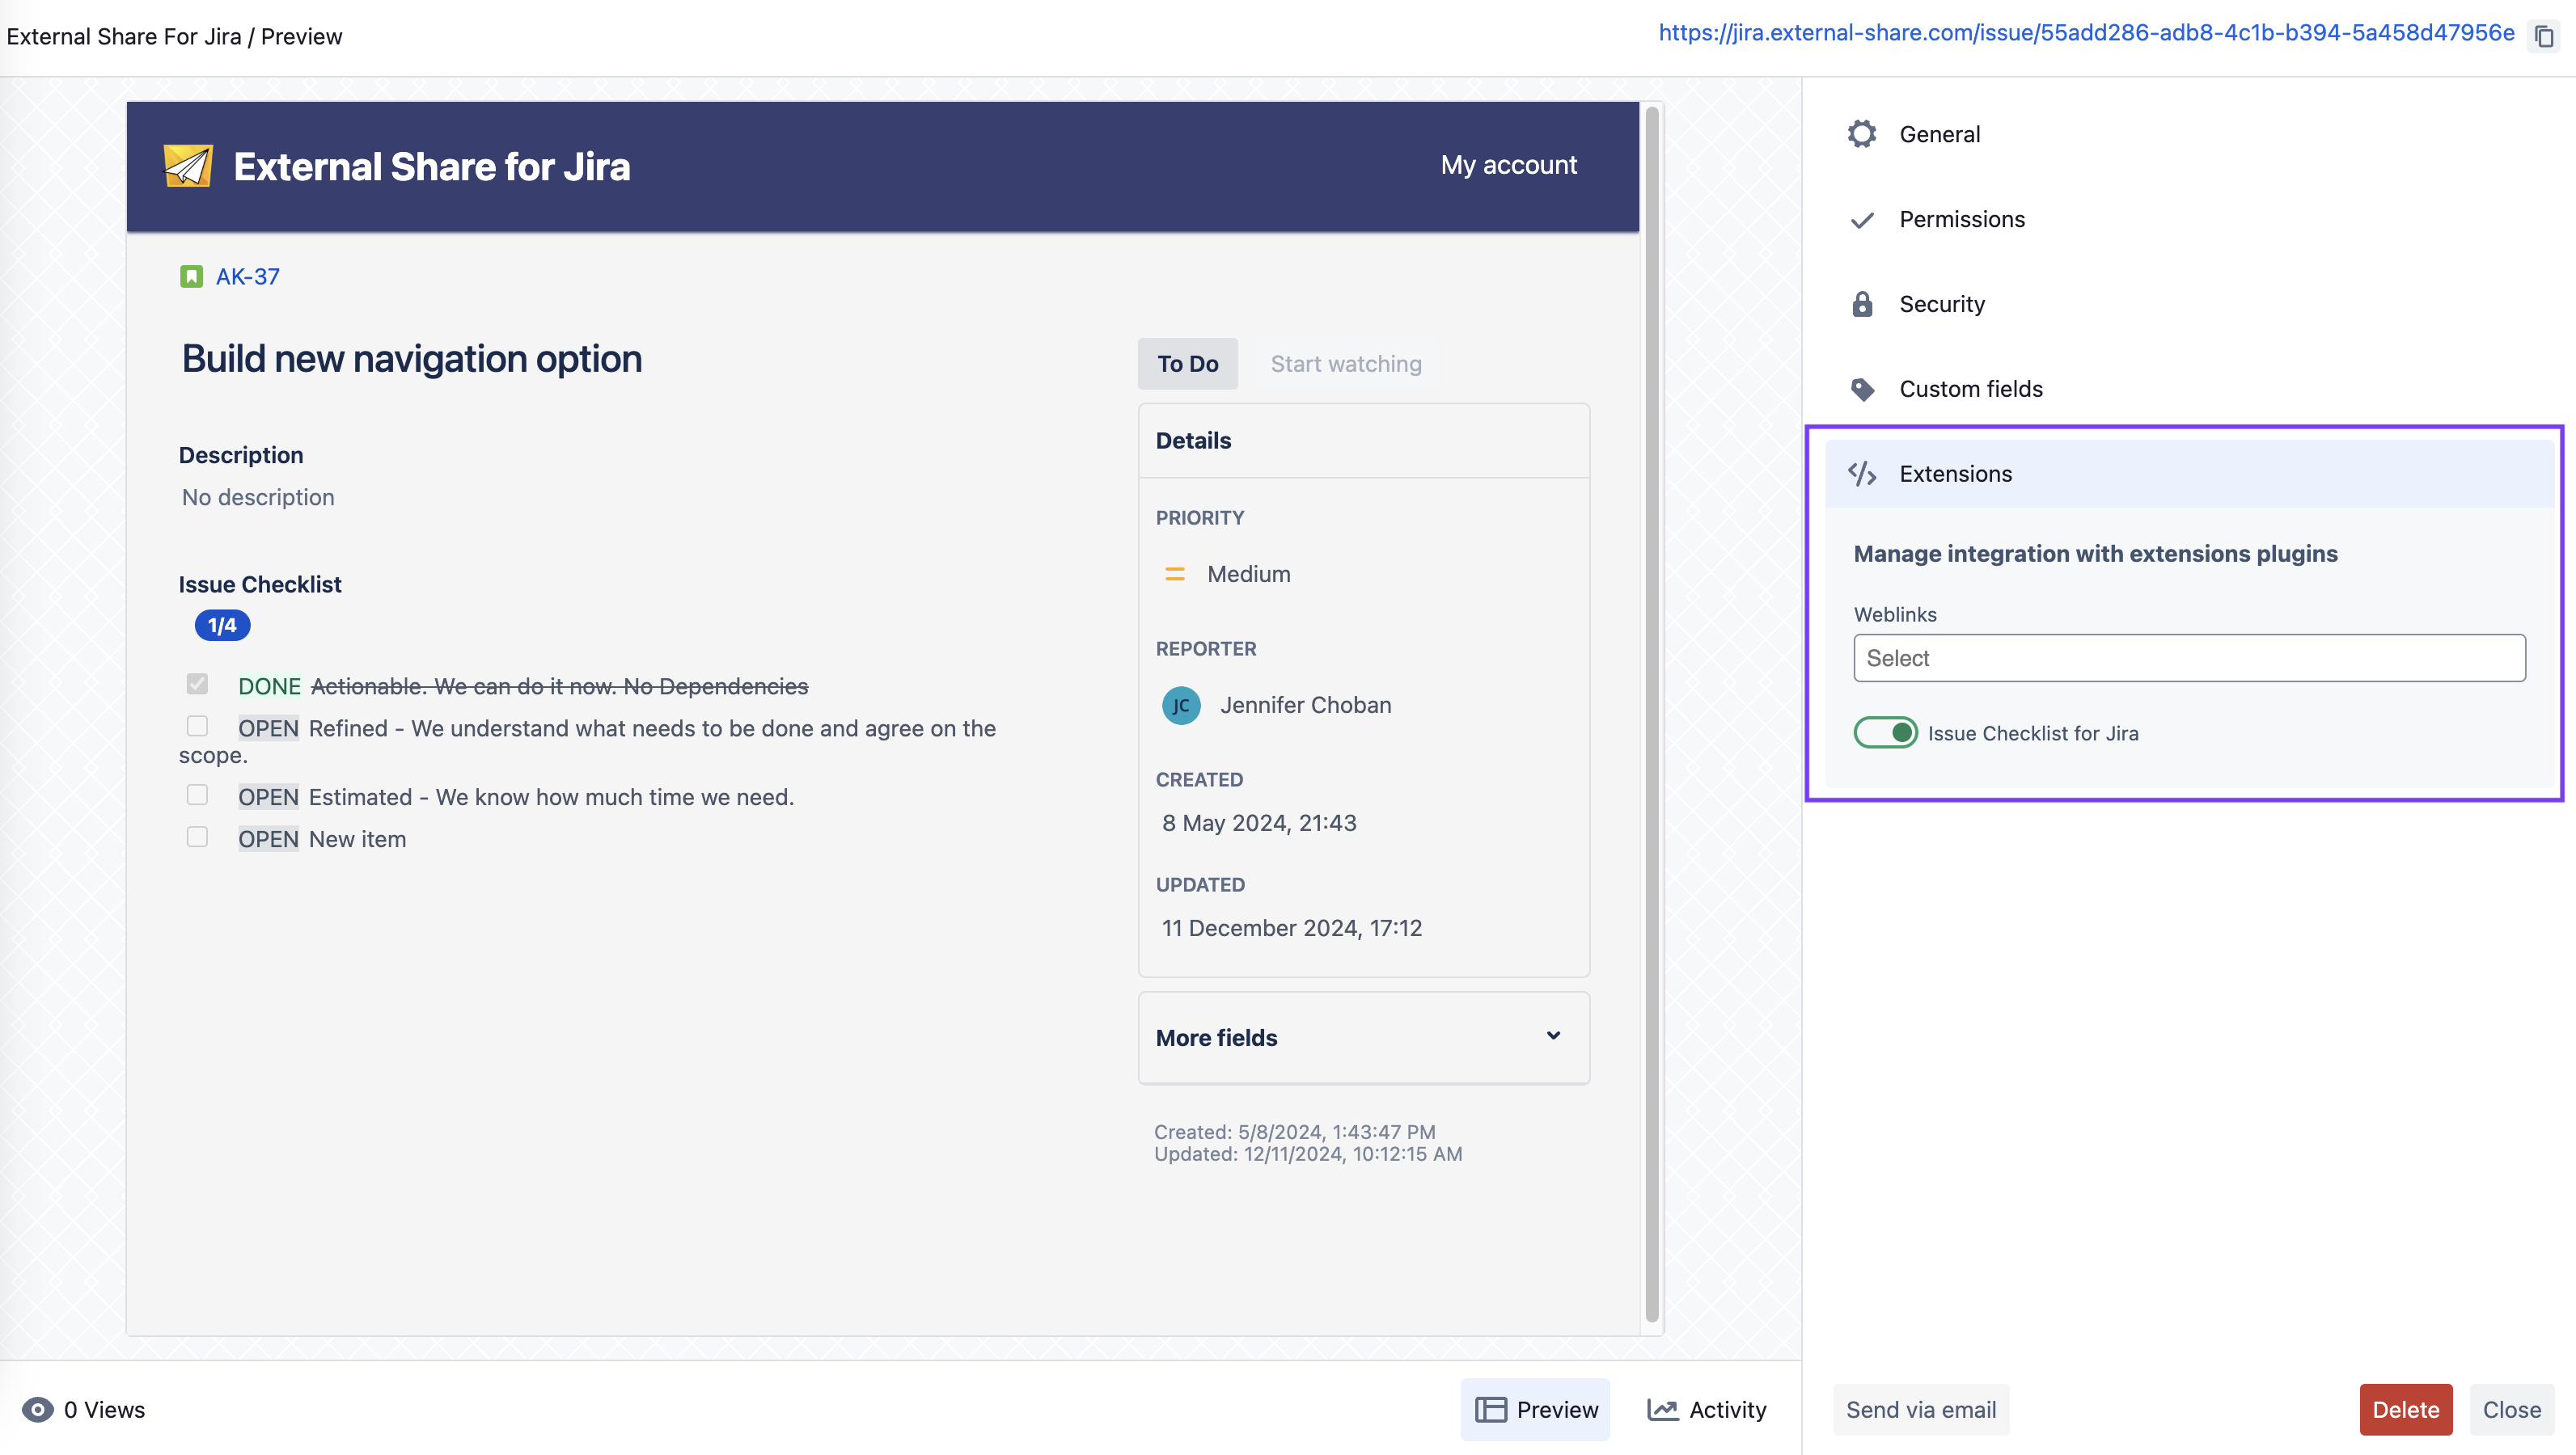2576x1455 pixels.
Task: Check the 'Estimated' checklist item
Action: (197, 795)
